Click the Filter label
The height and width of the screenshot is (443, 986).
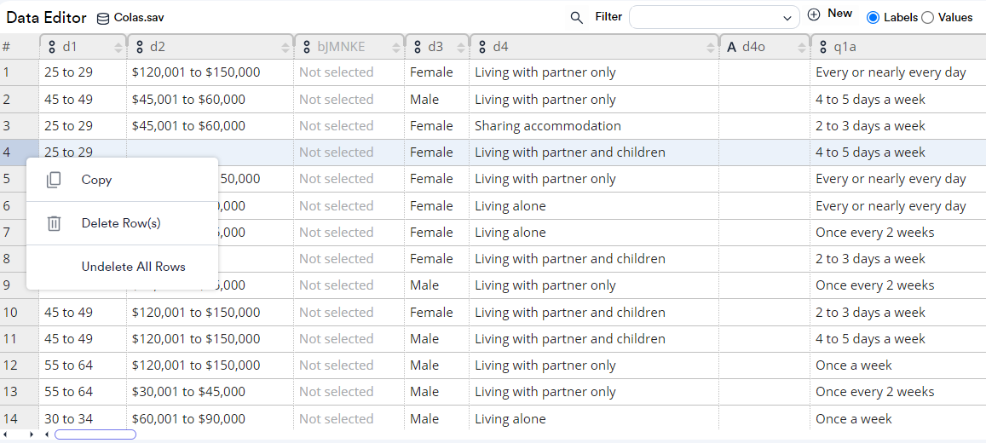(608, 17)
